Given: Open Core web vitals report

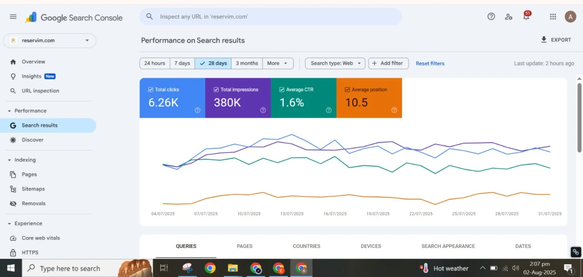Looking at the screenshot, I should 40,238.
